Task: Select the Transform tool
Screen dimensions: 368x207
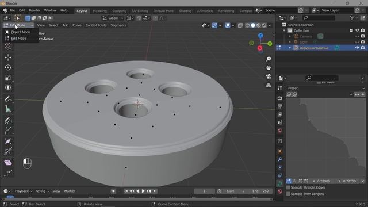Action: (8, 87)
